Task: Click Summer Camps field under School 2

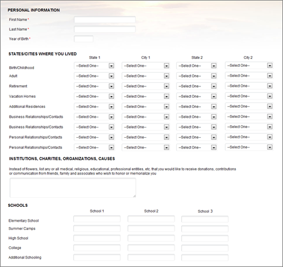Action: click(x=151, y=228)
